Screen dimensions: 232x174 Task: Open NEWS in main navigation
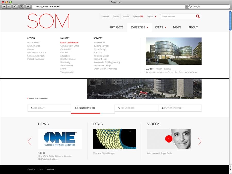pyautogui.click(x=177, y=27)
